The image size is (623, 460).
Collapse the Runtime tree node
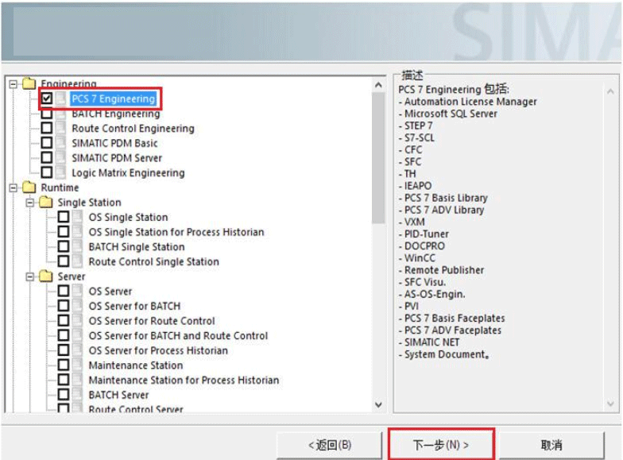coord(13,187)
